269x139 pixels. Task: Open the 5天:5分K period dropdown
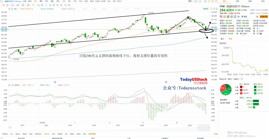point(117,1)
